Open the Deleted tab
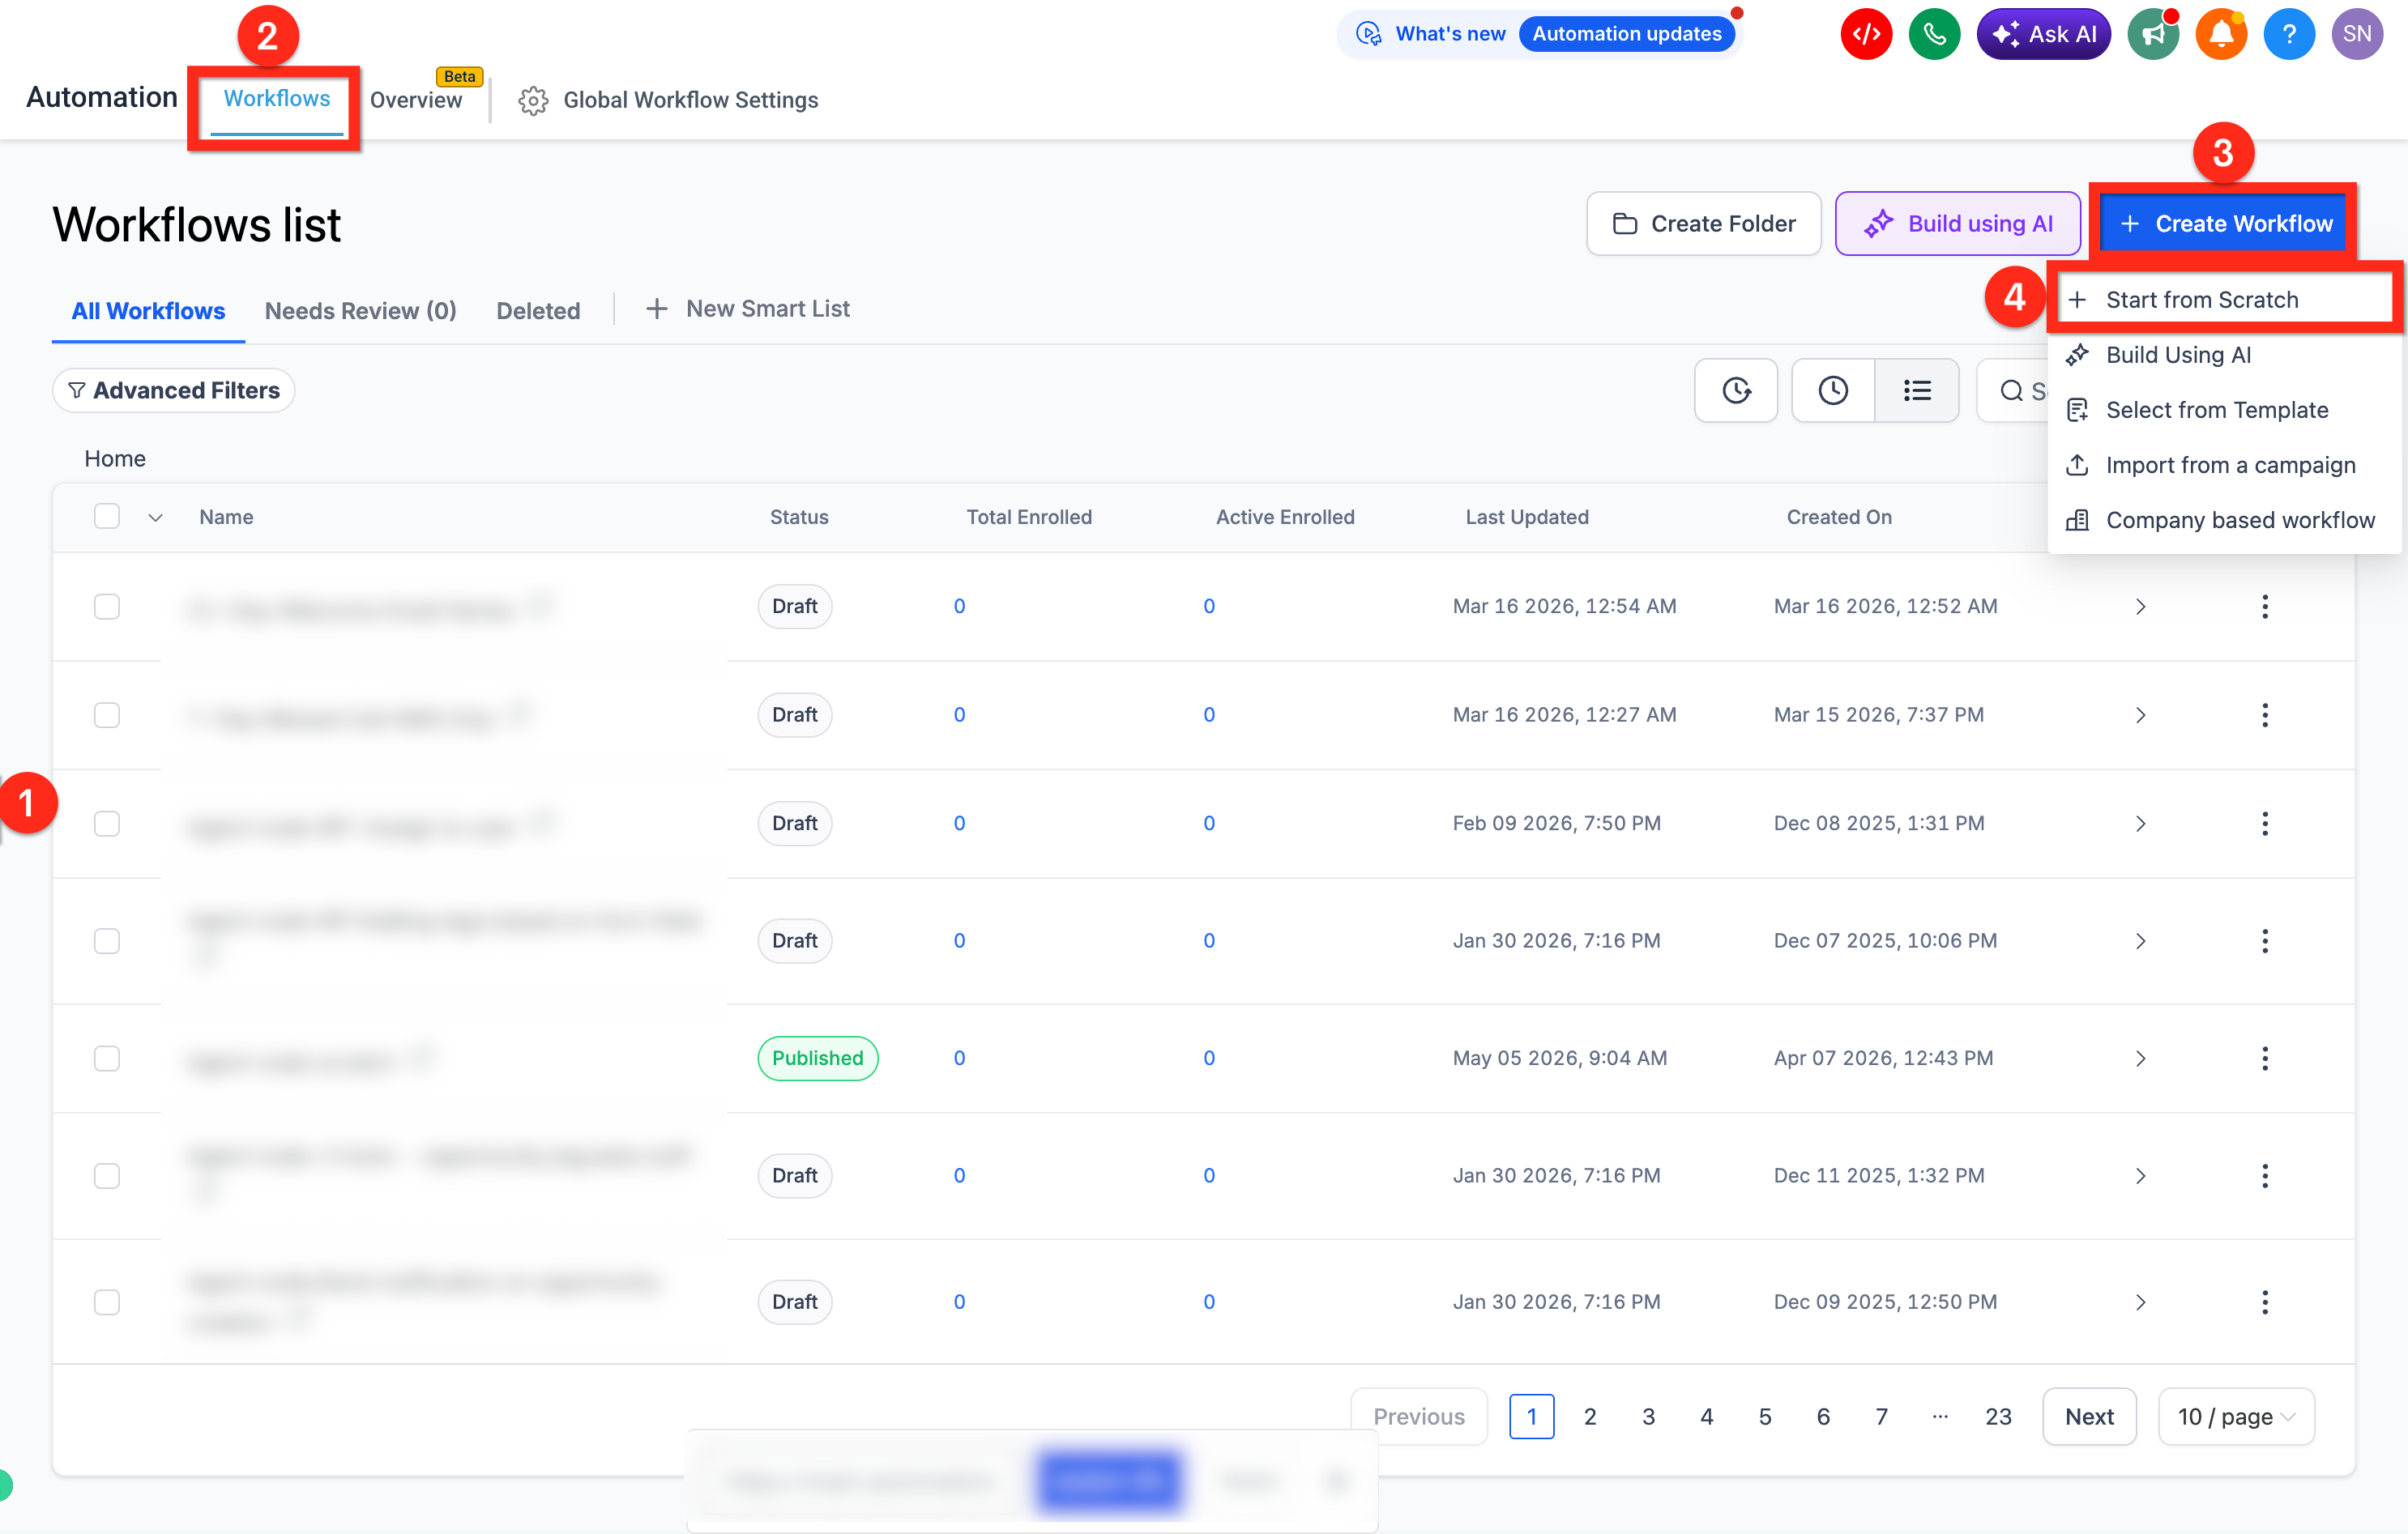Image resolution: width=2408 pixels, height=1534 pixels. coord(538,311)
